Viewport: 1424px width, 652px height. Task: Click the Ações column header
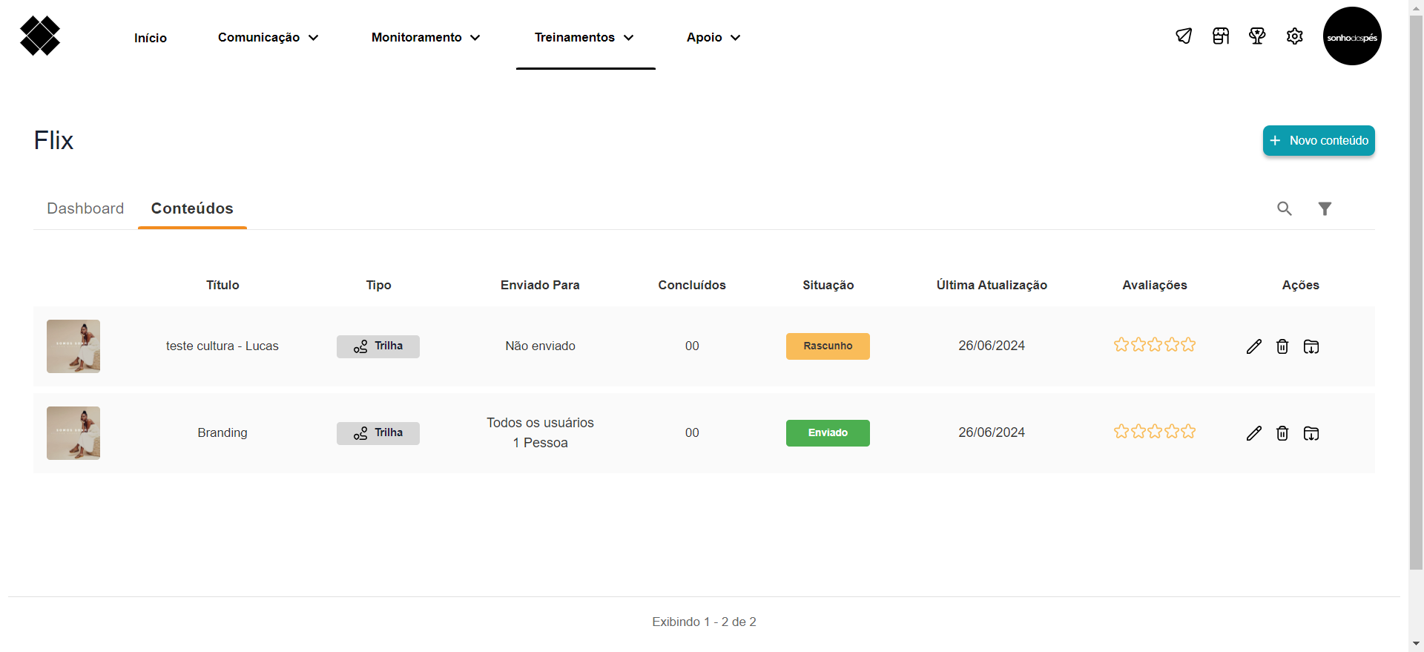[x=1301, y=285]
